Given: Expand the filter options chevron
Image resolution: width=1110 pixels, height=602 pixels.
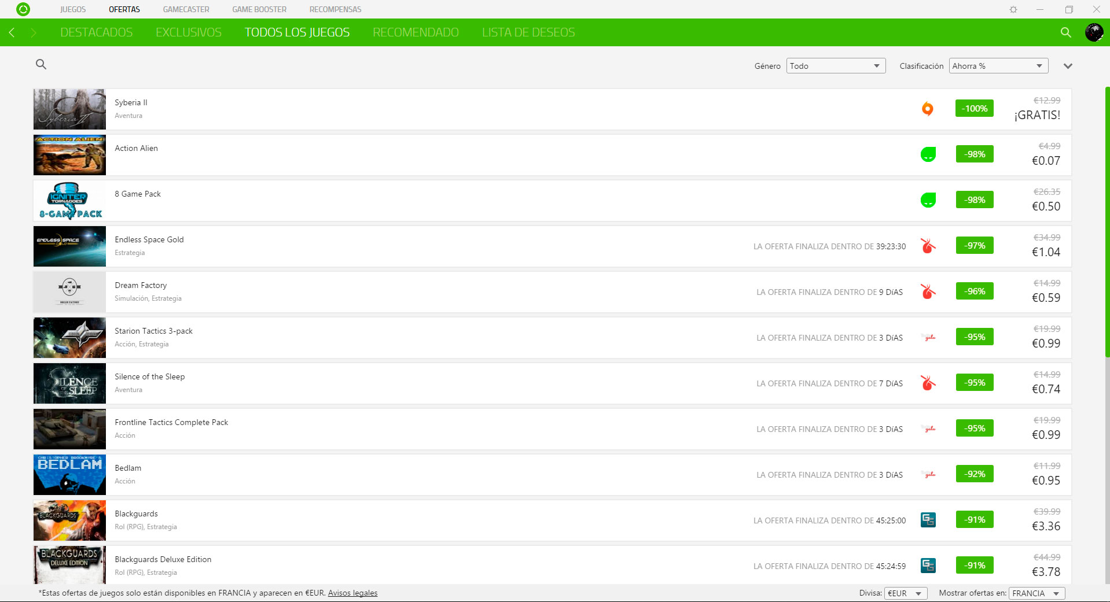Looking at the screenshot, I should (1068, 66).
